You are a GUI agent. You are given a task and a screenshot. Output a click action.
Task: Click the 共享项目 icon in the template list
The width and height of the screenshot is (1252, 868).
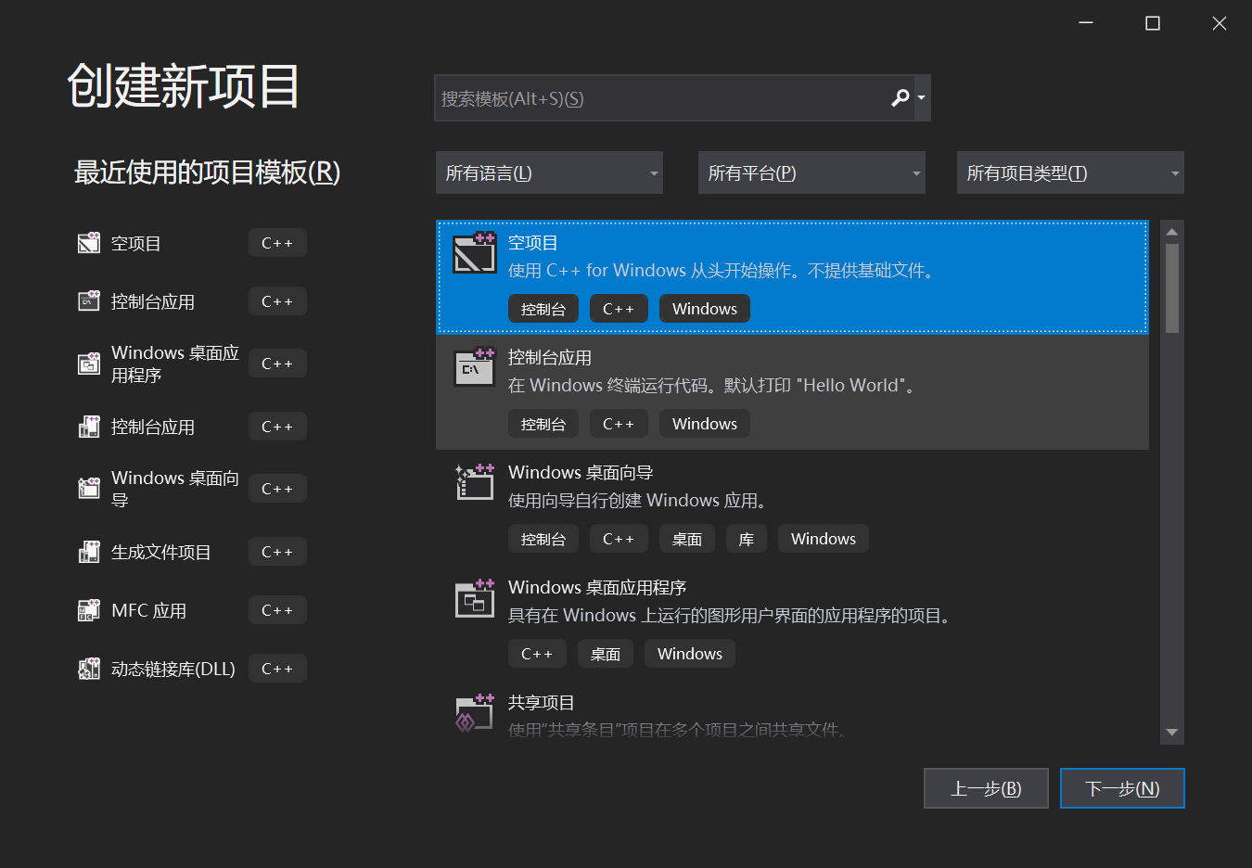click(x=475, y=712)
